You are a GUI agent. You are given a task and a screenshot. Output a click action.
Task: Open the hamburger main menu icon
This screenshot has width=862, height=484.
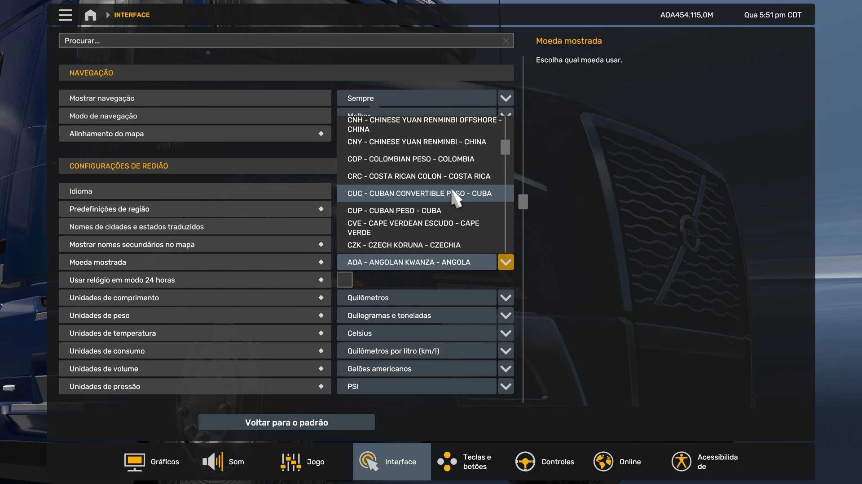pos(65,15)
